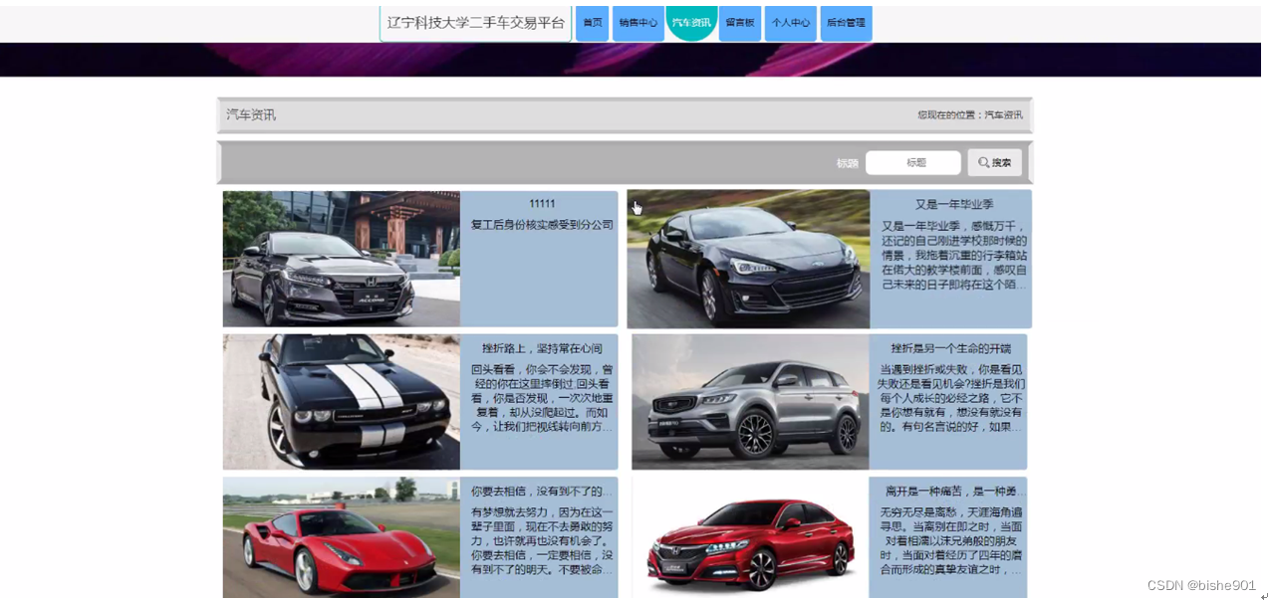Open the article titled 11111
Viewport: 1271px width, 600px height.
coord(542,204)
